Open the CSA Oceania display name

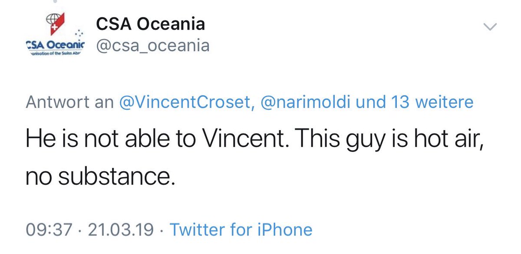point(150,24)
